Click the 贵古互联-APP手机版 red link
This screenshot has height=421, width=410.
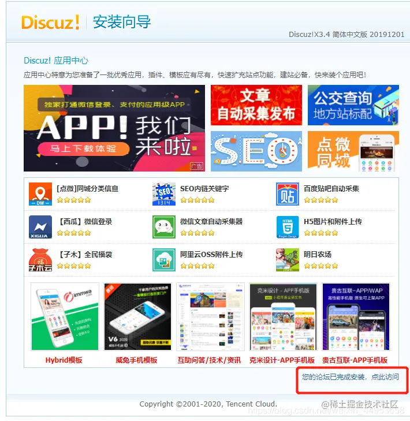(x=355, y=360)
